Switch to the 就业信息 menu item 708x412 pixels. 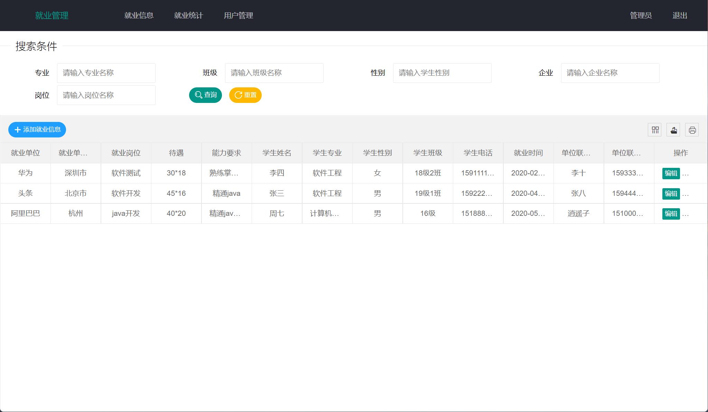pyautogui.click(x=138, y=15)
